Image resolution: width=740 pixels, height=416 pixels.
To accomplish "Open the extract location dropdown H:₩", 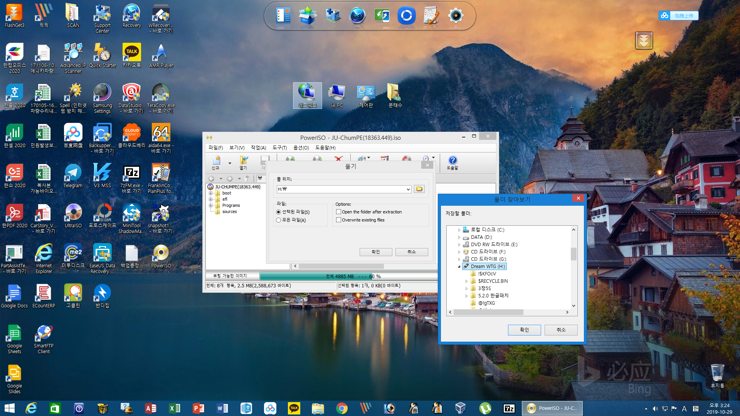I will pos(408,189).
